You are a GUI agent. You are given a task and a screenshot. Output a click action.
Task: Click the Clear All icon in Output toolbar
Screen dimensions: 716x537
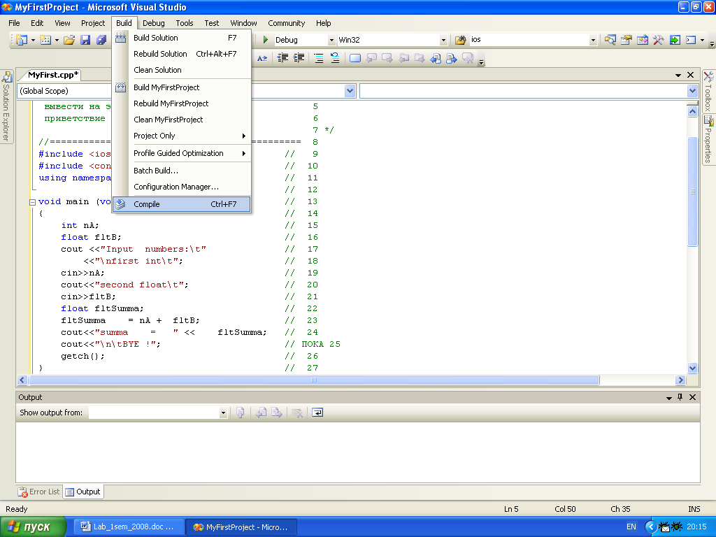point(297,413)
